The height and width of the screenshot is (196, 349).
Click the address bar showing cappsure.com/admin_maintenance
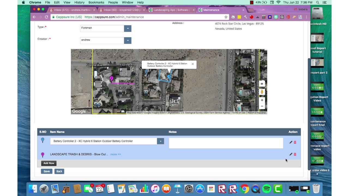click(140, 17)
